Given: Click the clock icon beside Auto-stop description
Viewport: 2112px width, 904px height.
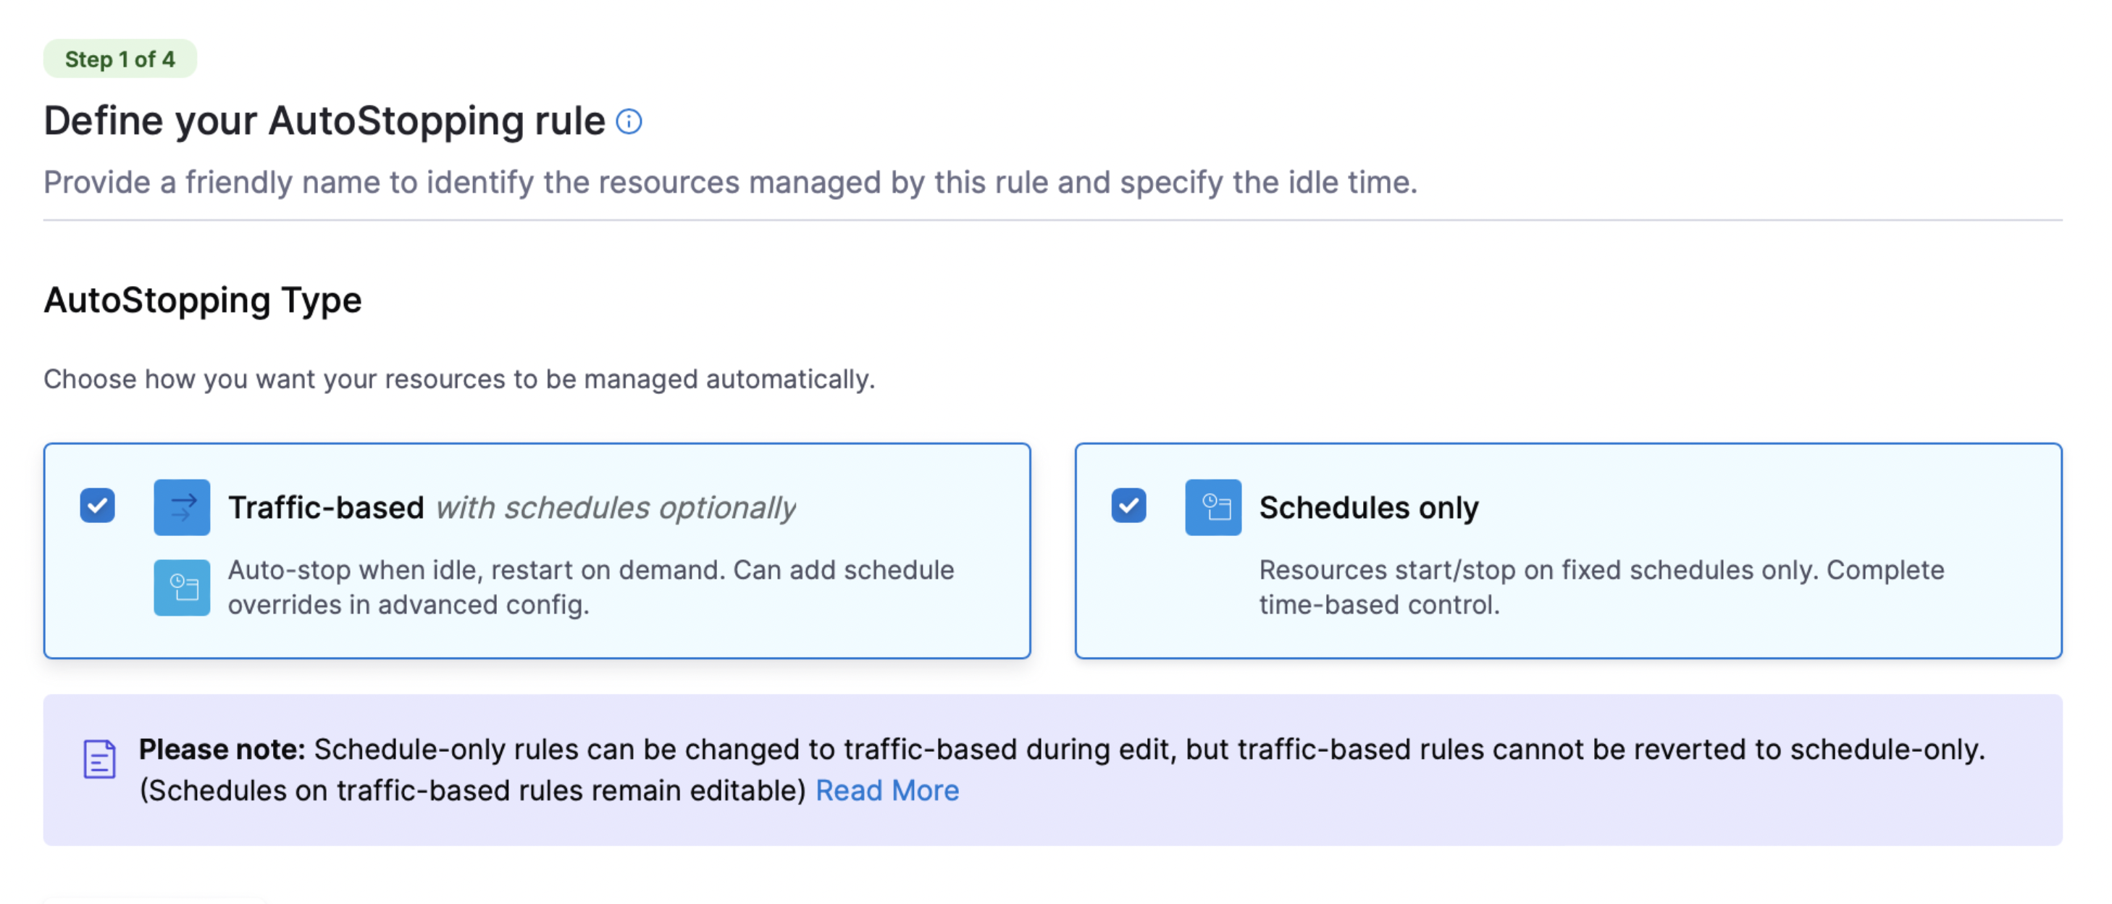Looking at the screenshot, I should (182, 587).
